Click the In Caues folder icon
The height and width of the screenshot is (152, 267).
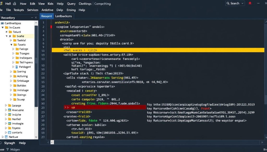pos(7,27)
